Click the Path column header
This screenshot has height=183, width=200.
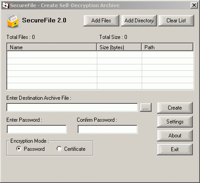click(x=167, y=47)
